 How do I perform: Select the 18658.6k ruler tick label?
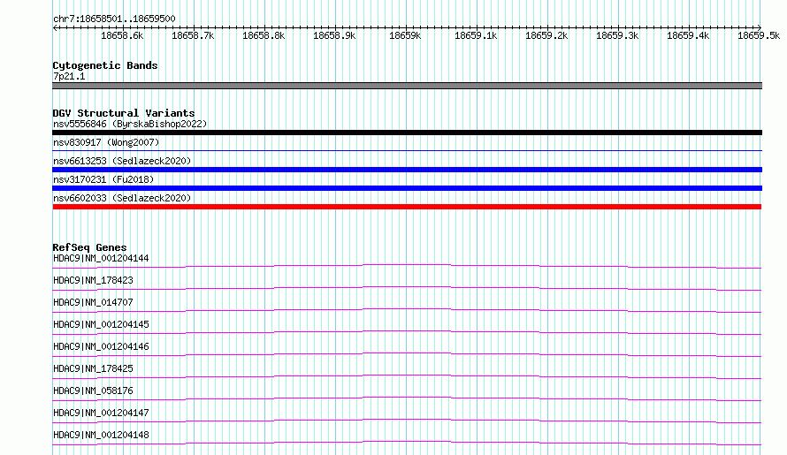tap(122, 35)
